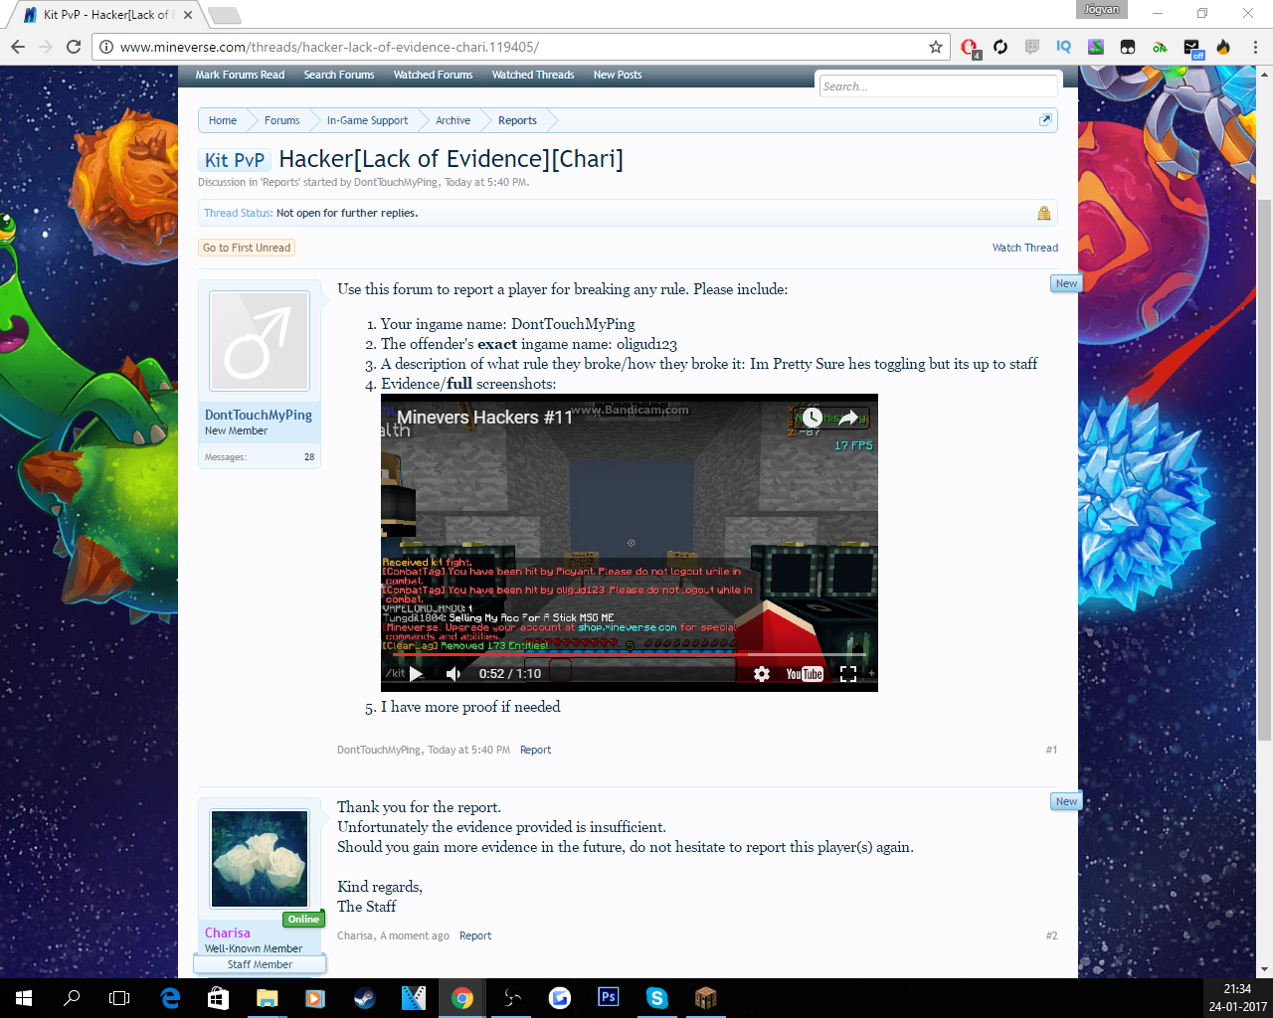Viewport: 1273px width, 1018px height.
Task: Open the blue IQ extension
Action: point(1064,47)
